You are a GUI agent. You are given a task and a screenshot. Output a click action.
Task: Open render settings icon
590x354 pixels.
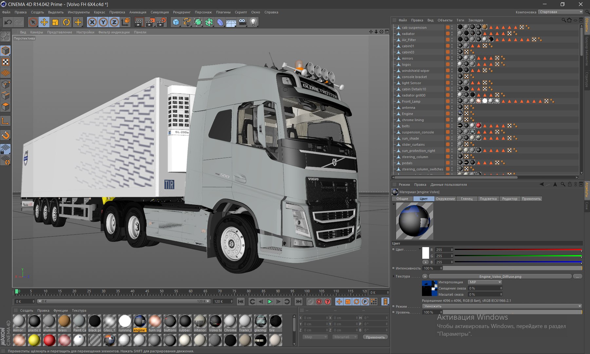tap(161, 22)
